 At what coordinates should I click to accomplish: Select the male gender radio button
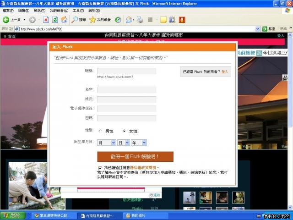tap(100, 131)
